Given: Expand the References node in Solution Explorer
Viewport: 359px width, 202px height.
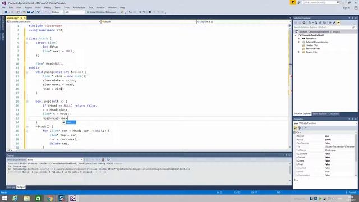Looking at the screenshot, I should pyautogui.click(x=299, y=39).
